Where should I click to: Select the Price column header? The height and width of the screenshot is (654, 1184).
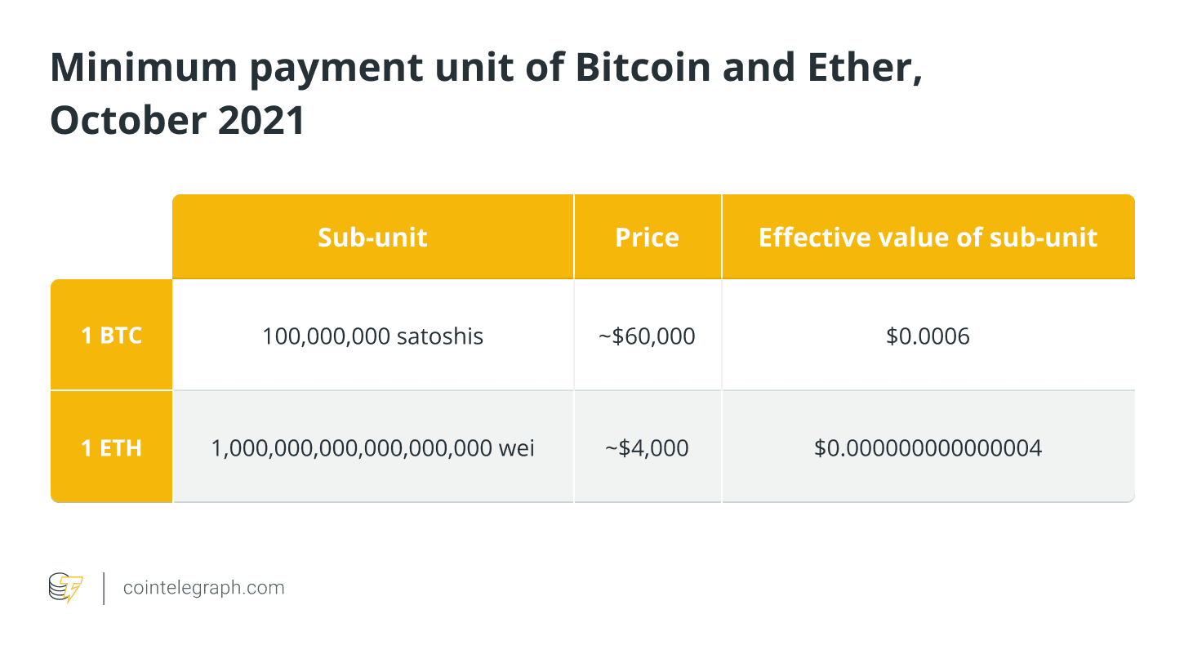pos(647,238)
